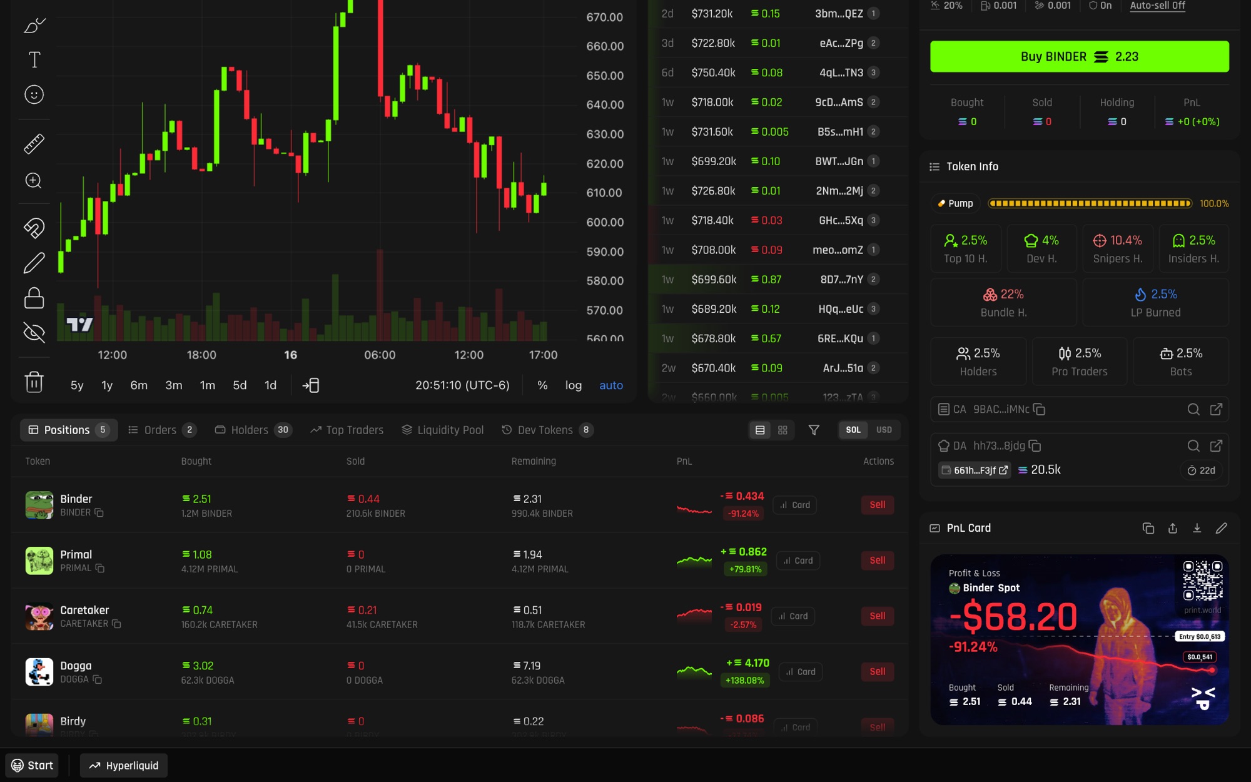The height and width of the screenshot is (782, 1251).
Task: Toggle the auto scale
Action: (x=611, y=385)
